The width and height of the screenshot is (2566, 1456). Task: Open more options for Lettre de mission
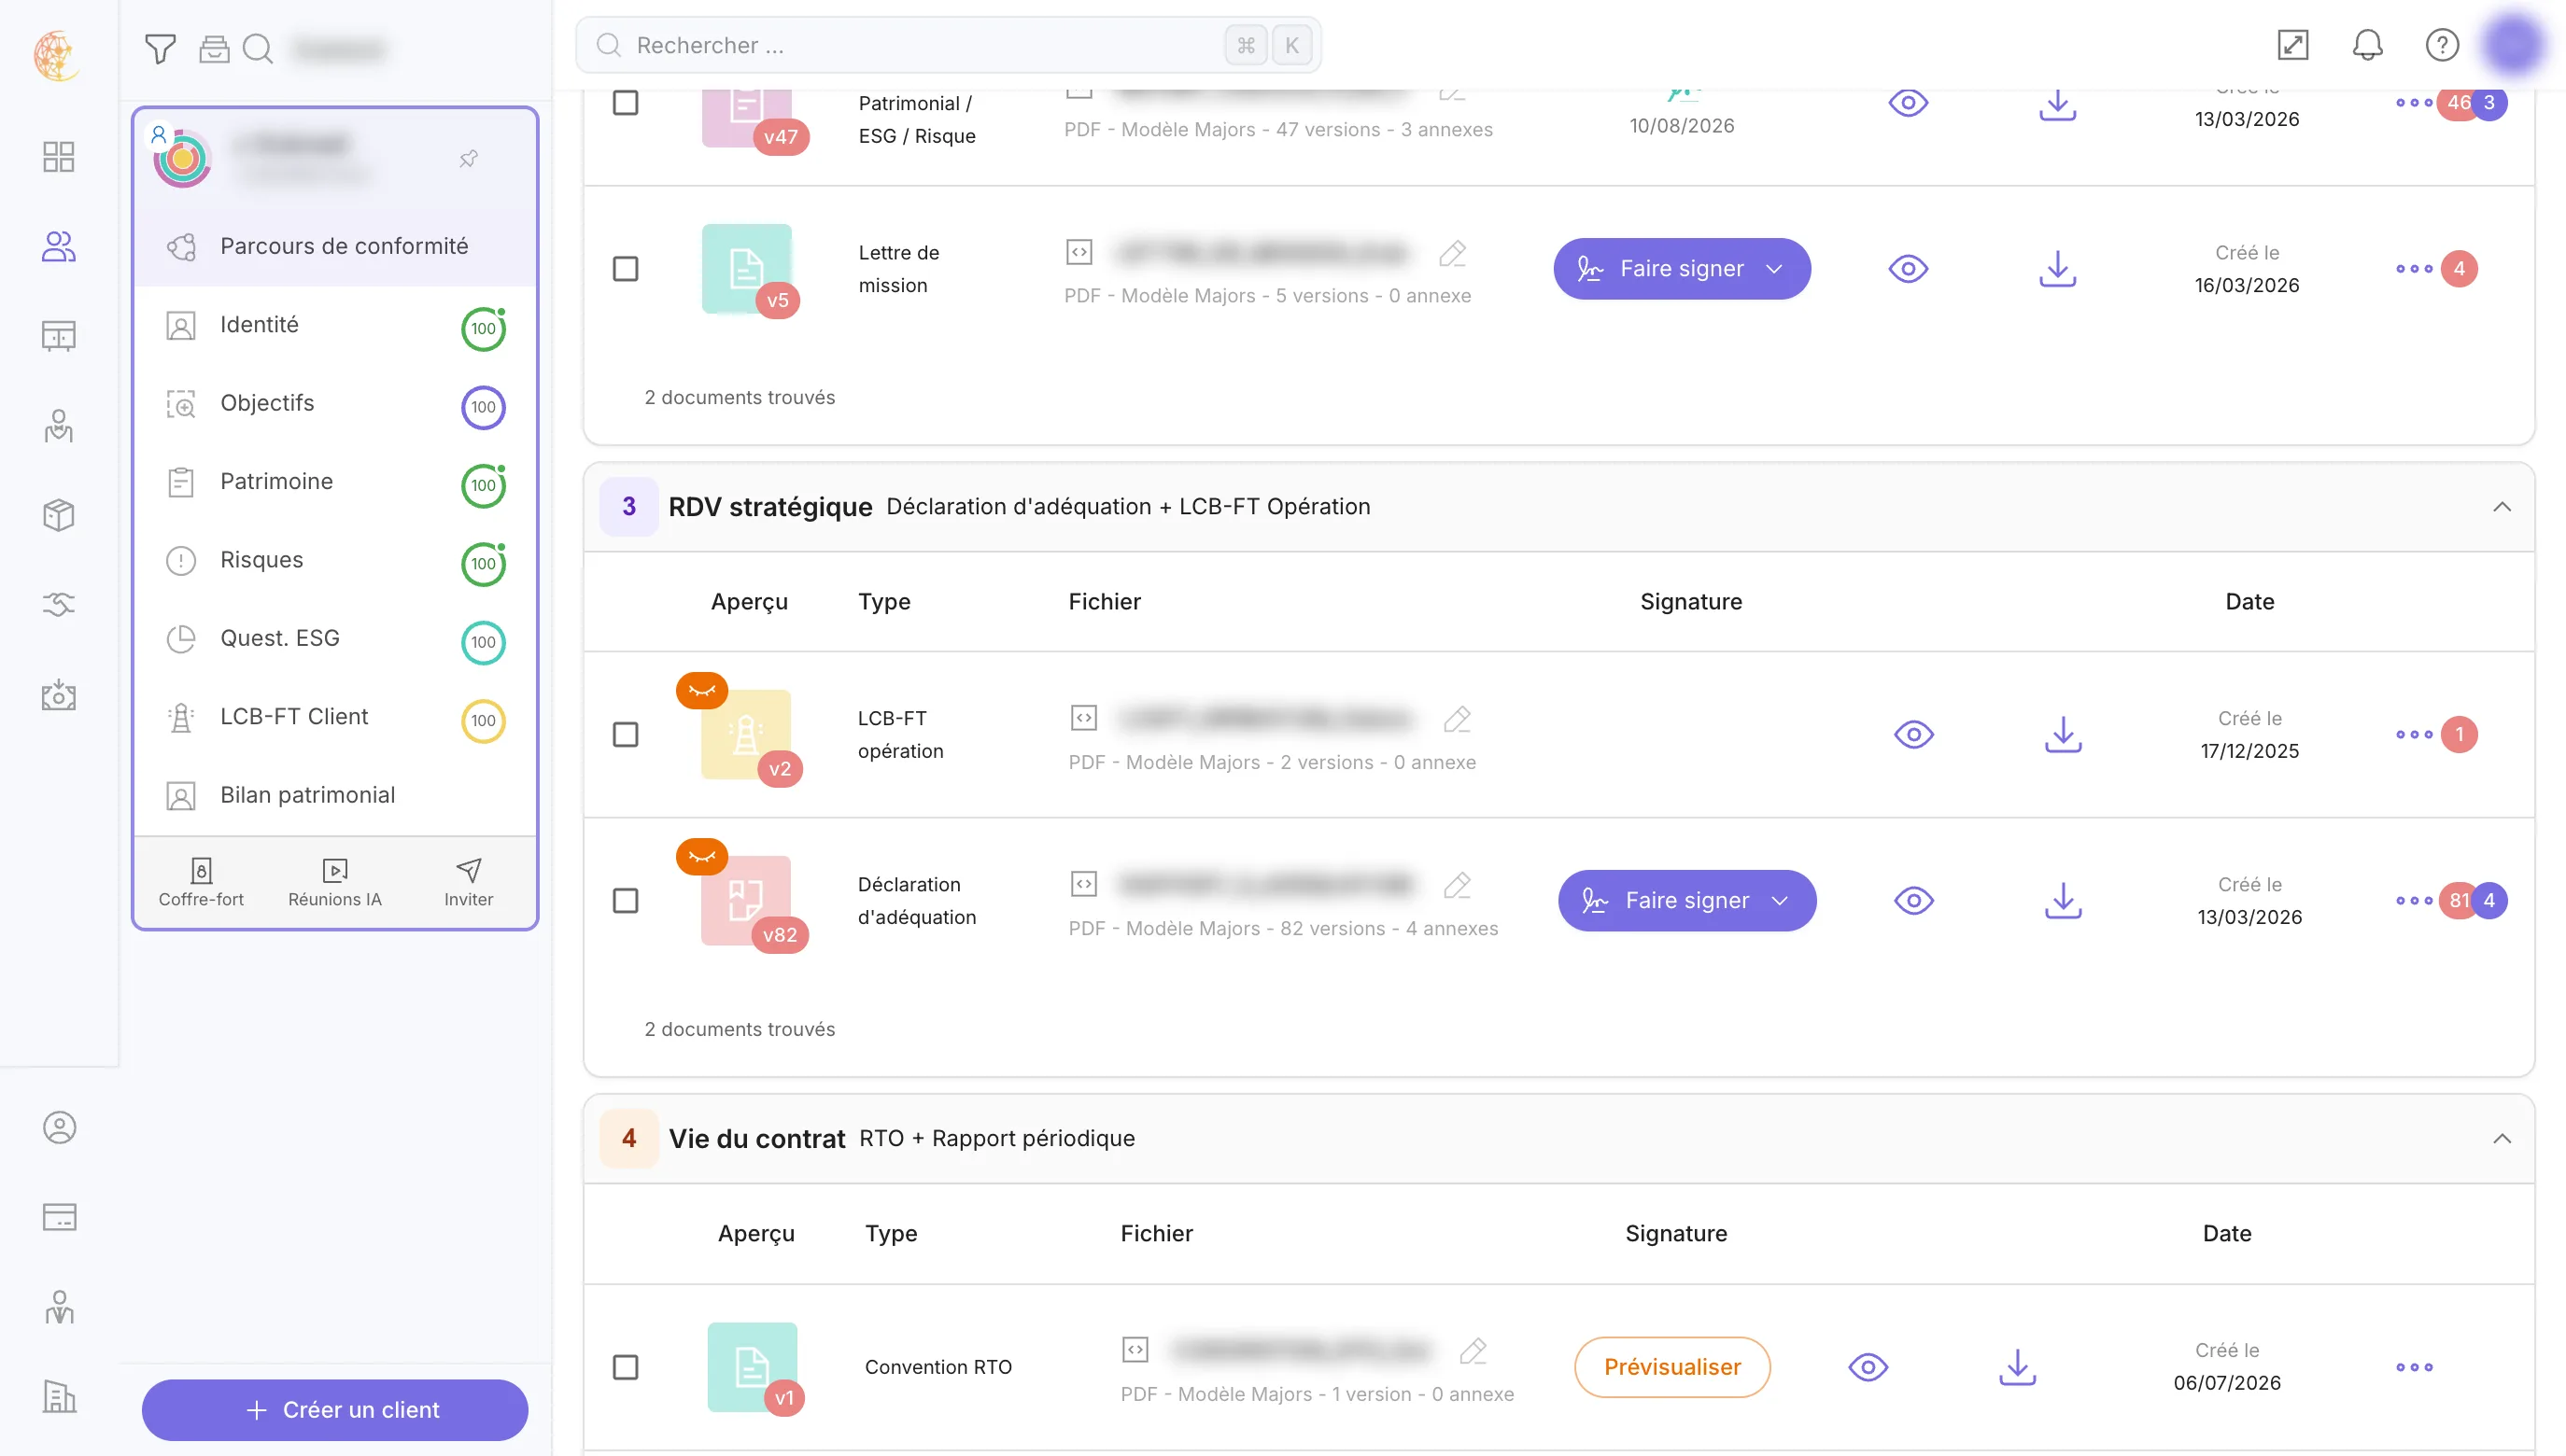pyautogui.click(x=2414, y=269)
